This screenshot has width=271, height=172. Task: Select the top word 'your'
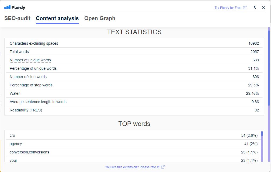pos(13,160)
